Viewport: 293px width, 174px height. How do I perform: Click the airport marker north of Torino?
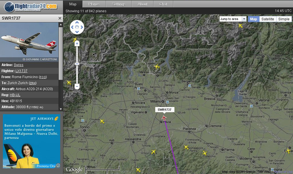pyautogui.click(x=83, y=120)
